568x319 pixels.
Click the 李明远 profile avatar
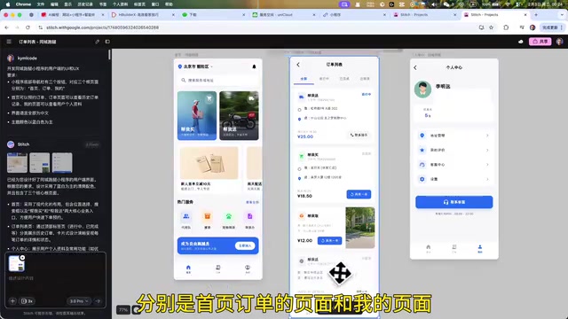[x=422, y=89]
